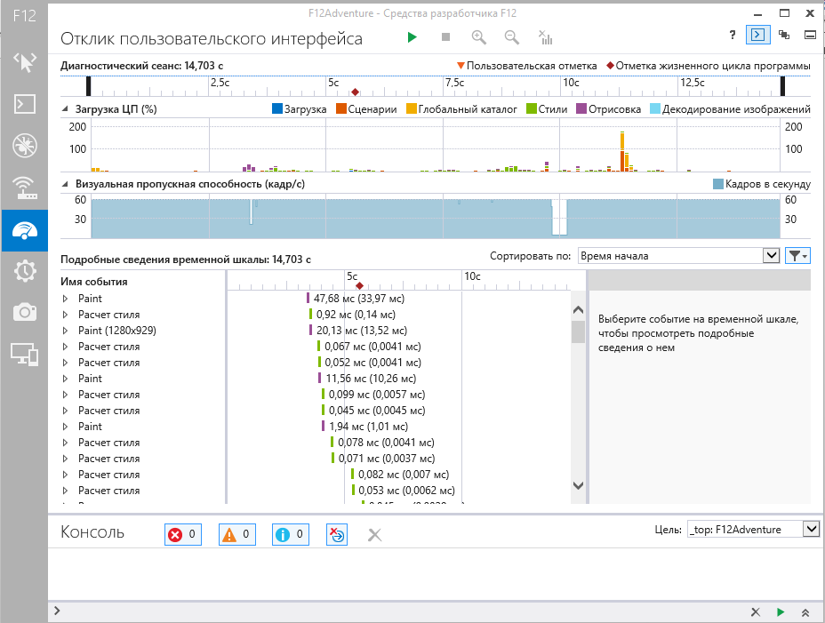Toggle the console errors filter showing 0

coord(183,534)
